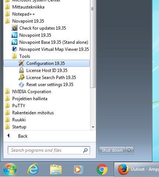Open Novapoint Virtual Map Viewer 19.35
This screenshot has width=159, height=177.
pos(54,49)
